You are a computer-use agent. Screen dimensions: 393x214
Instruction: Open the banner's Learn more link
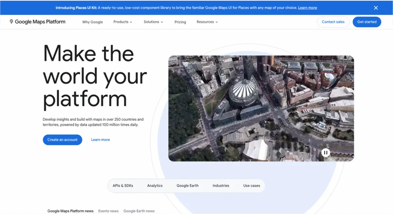click(307, 8)
